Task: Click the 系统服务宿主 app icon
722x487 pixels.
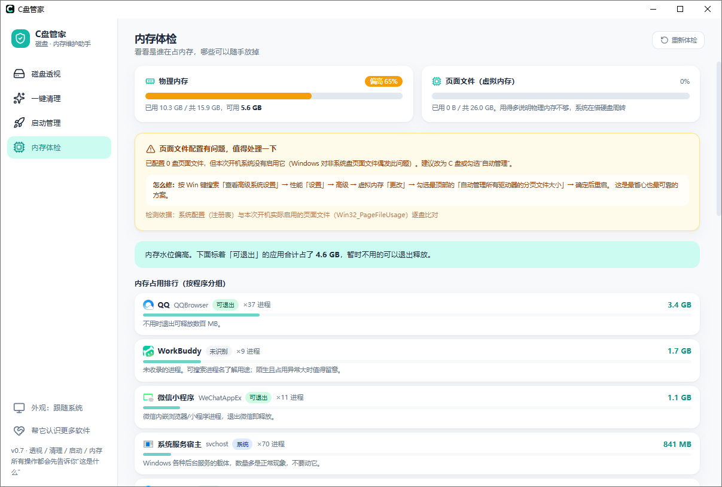Action: coord(148,444)
